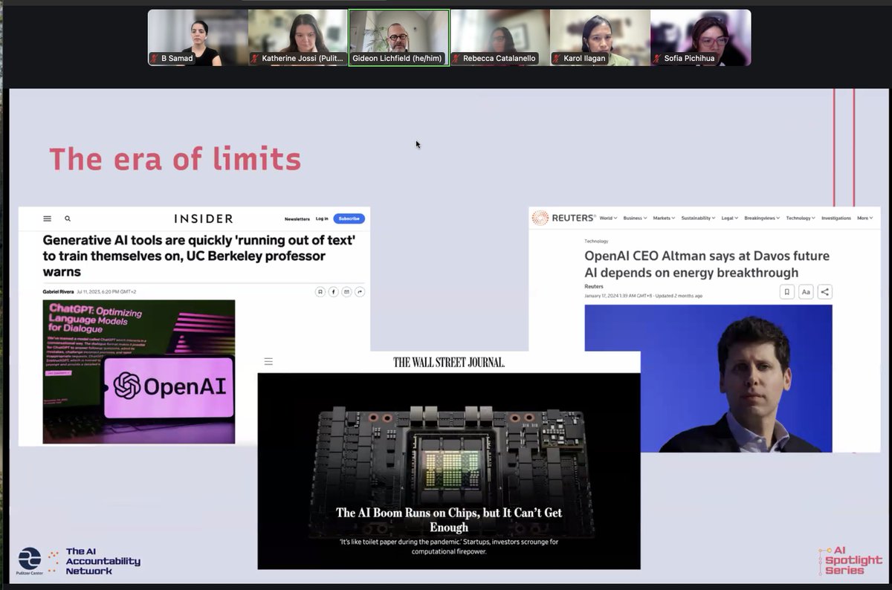The image size is (892, 590).
Task: Click Insider date 'Jul 11, 2023, 6:20 PM GMT+2'
Action: (x=106, y=292)
